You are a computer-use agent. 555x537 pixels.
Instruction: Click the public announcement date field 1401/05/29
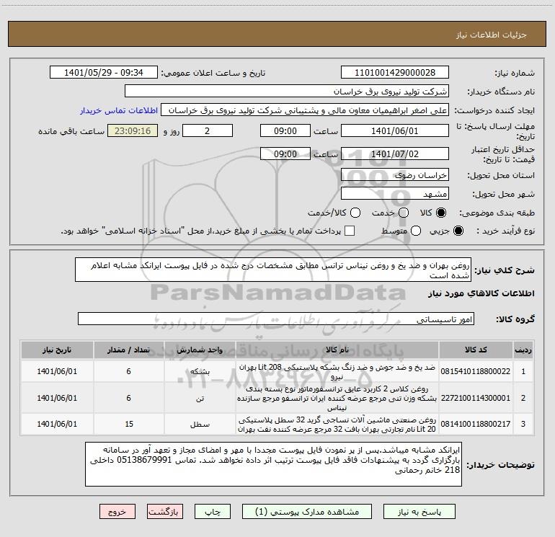tap(104, 73)
